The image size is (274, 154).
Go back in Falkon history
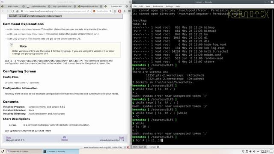(3, 11)
